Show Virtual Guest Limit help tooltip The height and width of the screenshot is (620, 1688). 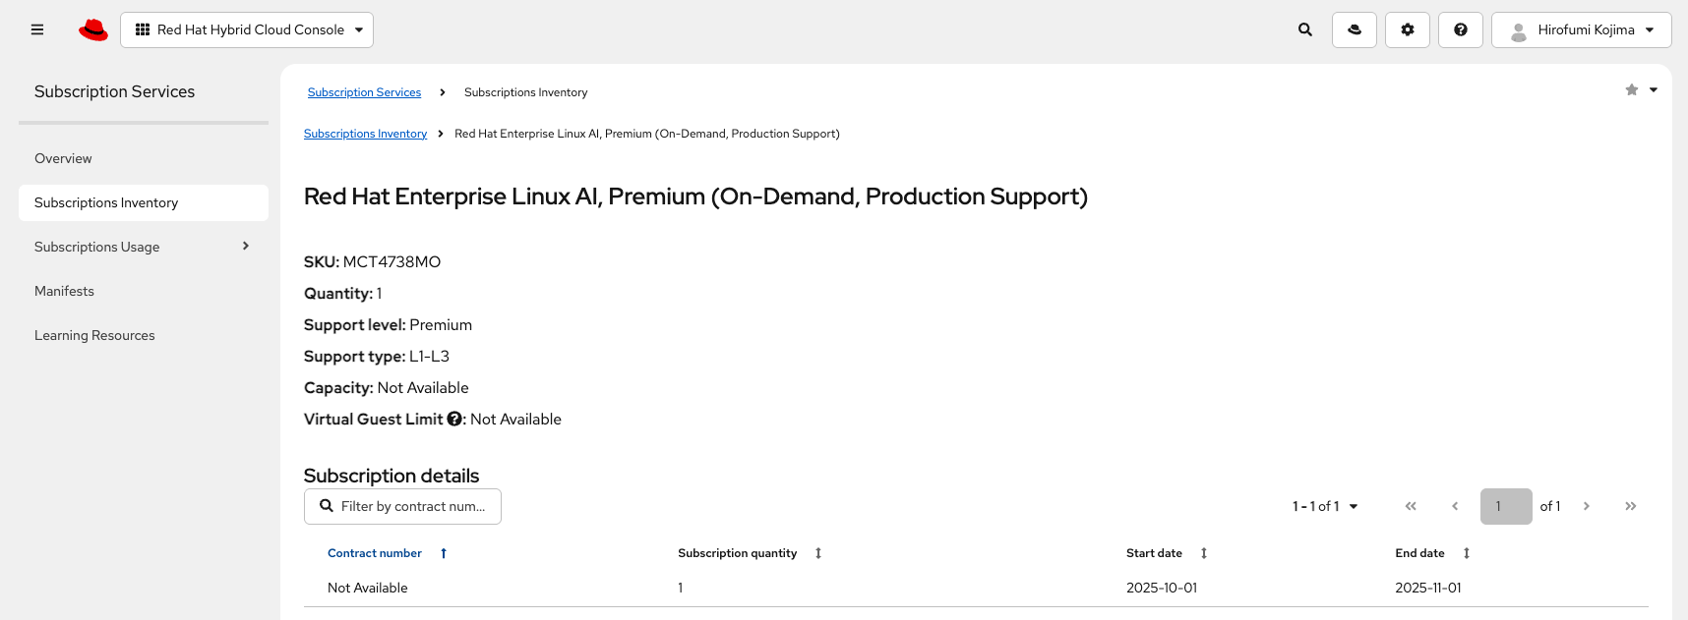tap(454, 419)
